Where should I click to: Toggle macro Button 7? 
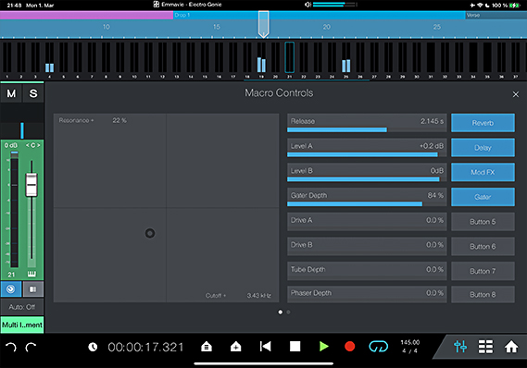click(483, 271)
